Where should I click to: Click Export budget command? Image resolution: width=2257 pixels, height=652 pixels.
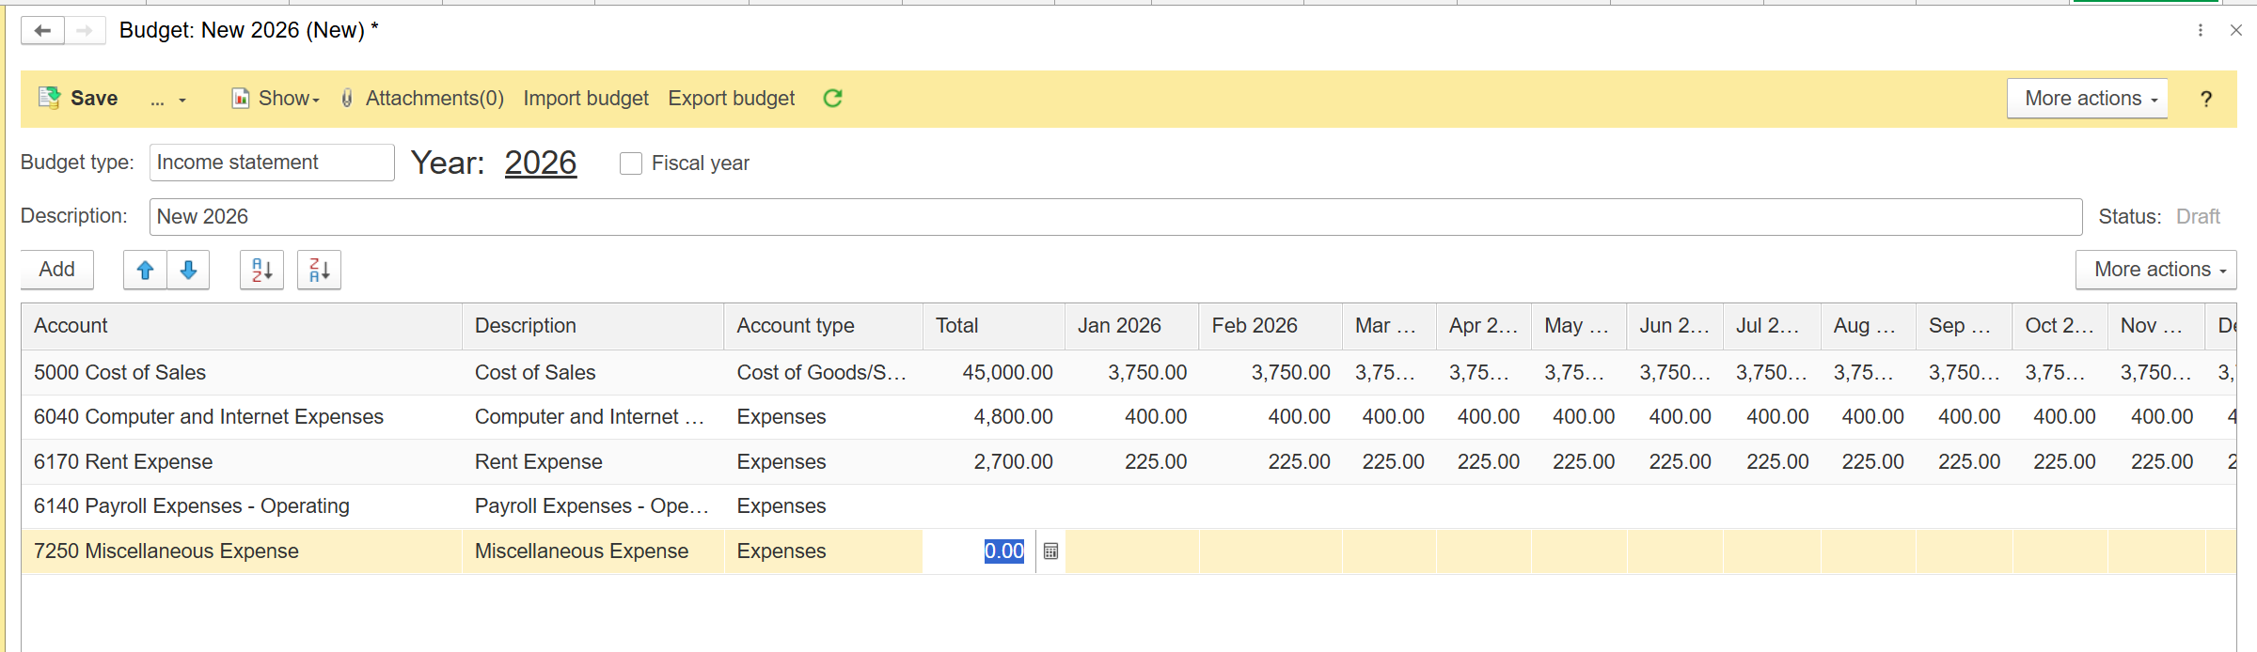point(731,99)
